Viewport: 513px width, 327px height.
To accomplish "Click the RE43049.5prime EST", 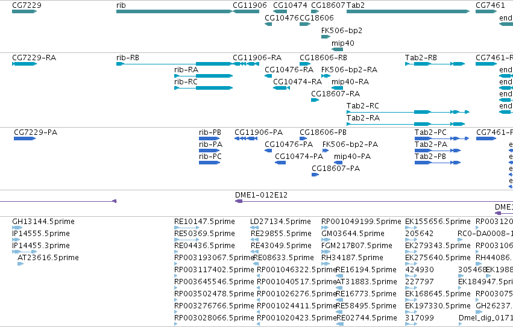I will [254, 252].
